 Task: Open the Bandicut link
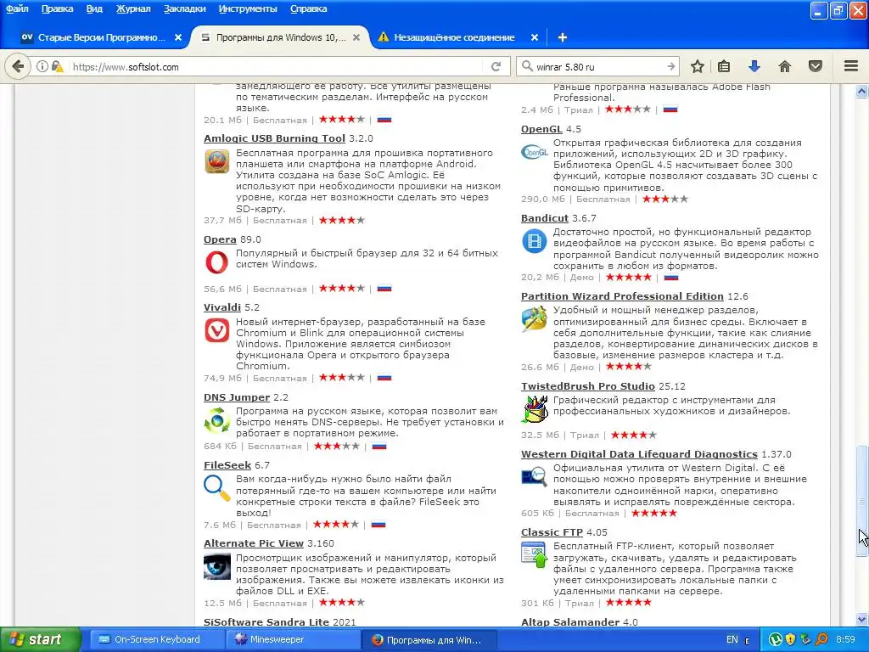[x=544, y=218]
